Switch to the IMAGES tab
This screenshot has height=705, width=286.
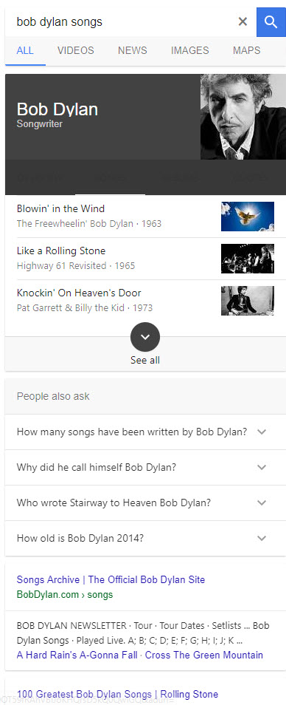pyautogui.click(x=189, y=50)
